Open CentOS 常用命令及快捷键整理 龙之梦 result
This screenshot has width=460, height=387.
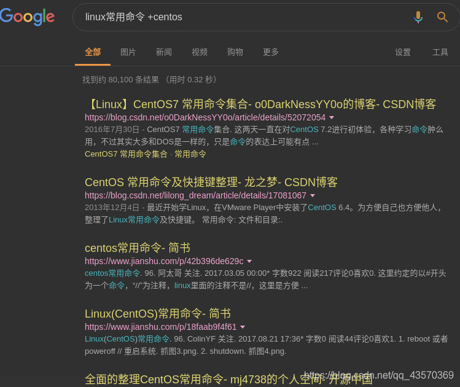(211, 182)
